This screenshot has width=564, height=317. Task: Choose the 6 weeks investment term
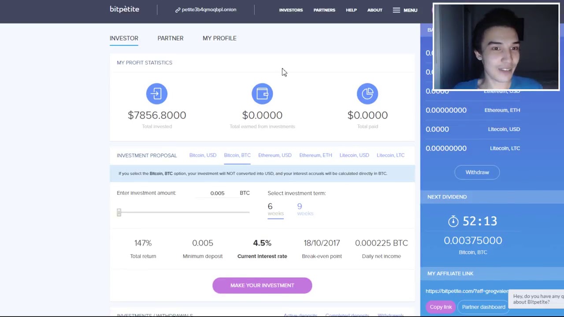click(x=275, y=209)
